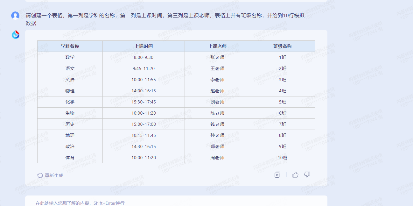Click the 上课老师 column header

tap(217, 46)
